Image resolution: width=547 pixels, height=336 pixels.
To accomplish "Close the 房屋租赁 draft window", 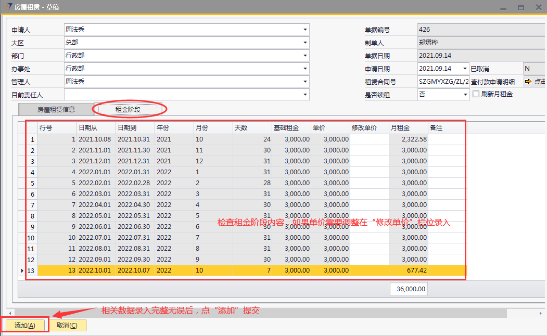I will tap(538, 7).
